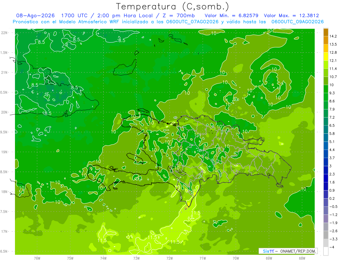Click the '-0.5' colorbar value
This screenshot has height=262, width=339.
pyautogui.click(x=333, y=207)
